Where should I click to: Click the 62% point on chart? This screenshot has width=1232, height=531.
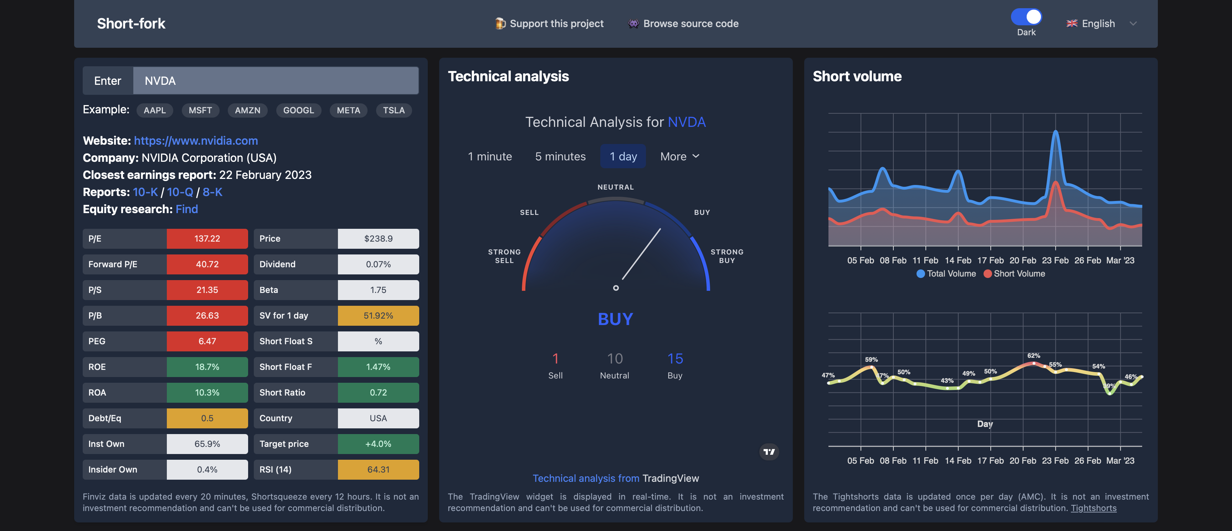click(1033, 363)
